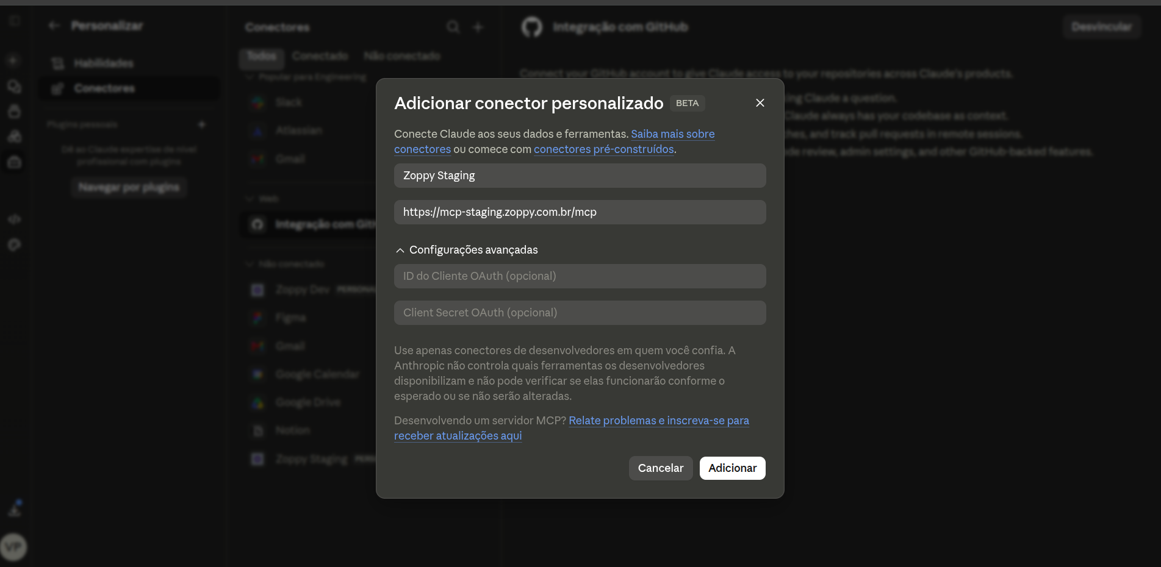Click the GitHub logo in the detail header
The image size is (1161, 567).
pyautogui.click(x=532, y=27)
